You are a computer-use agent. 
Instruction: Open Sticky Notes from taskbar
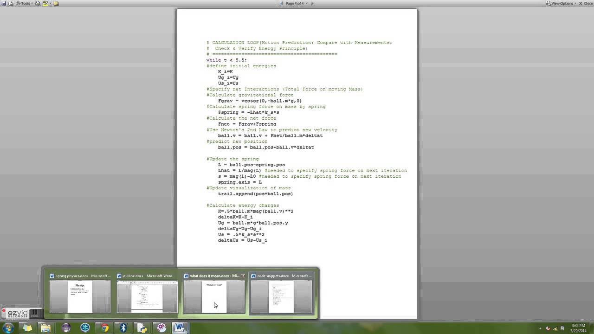[27, 328]
